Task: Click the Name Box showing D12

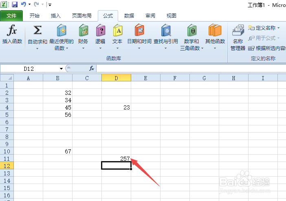Action: pos(29,69)
